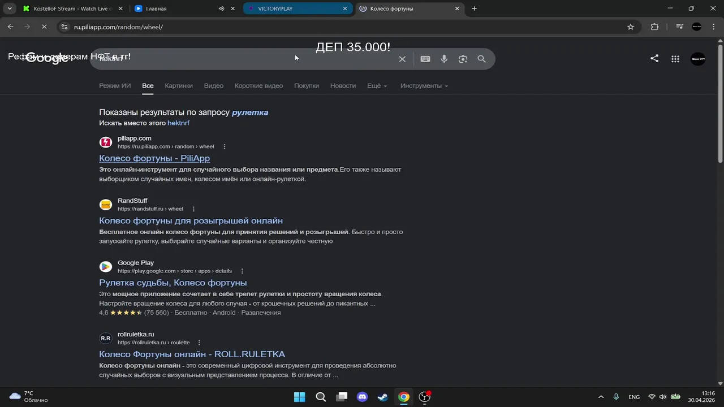Expand the Ещё filters dropdown
The image size is (724, 407).
[x=377, y=86]
